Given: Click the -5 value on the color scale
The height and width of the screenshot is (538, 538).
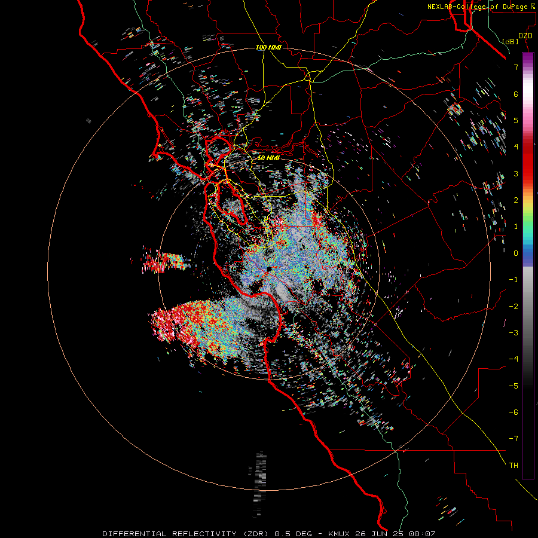Looking at the screenshot, I should [x=513, y=386].
